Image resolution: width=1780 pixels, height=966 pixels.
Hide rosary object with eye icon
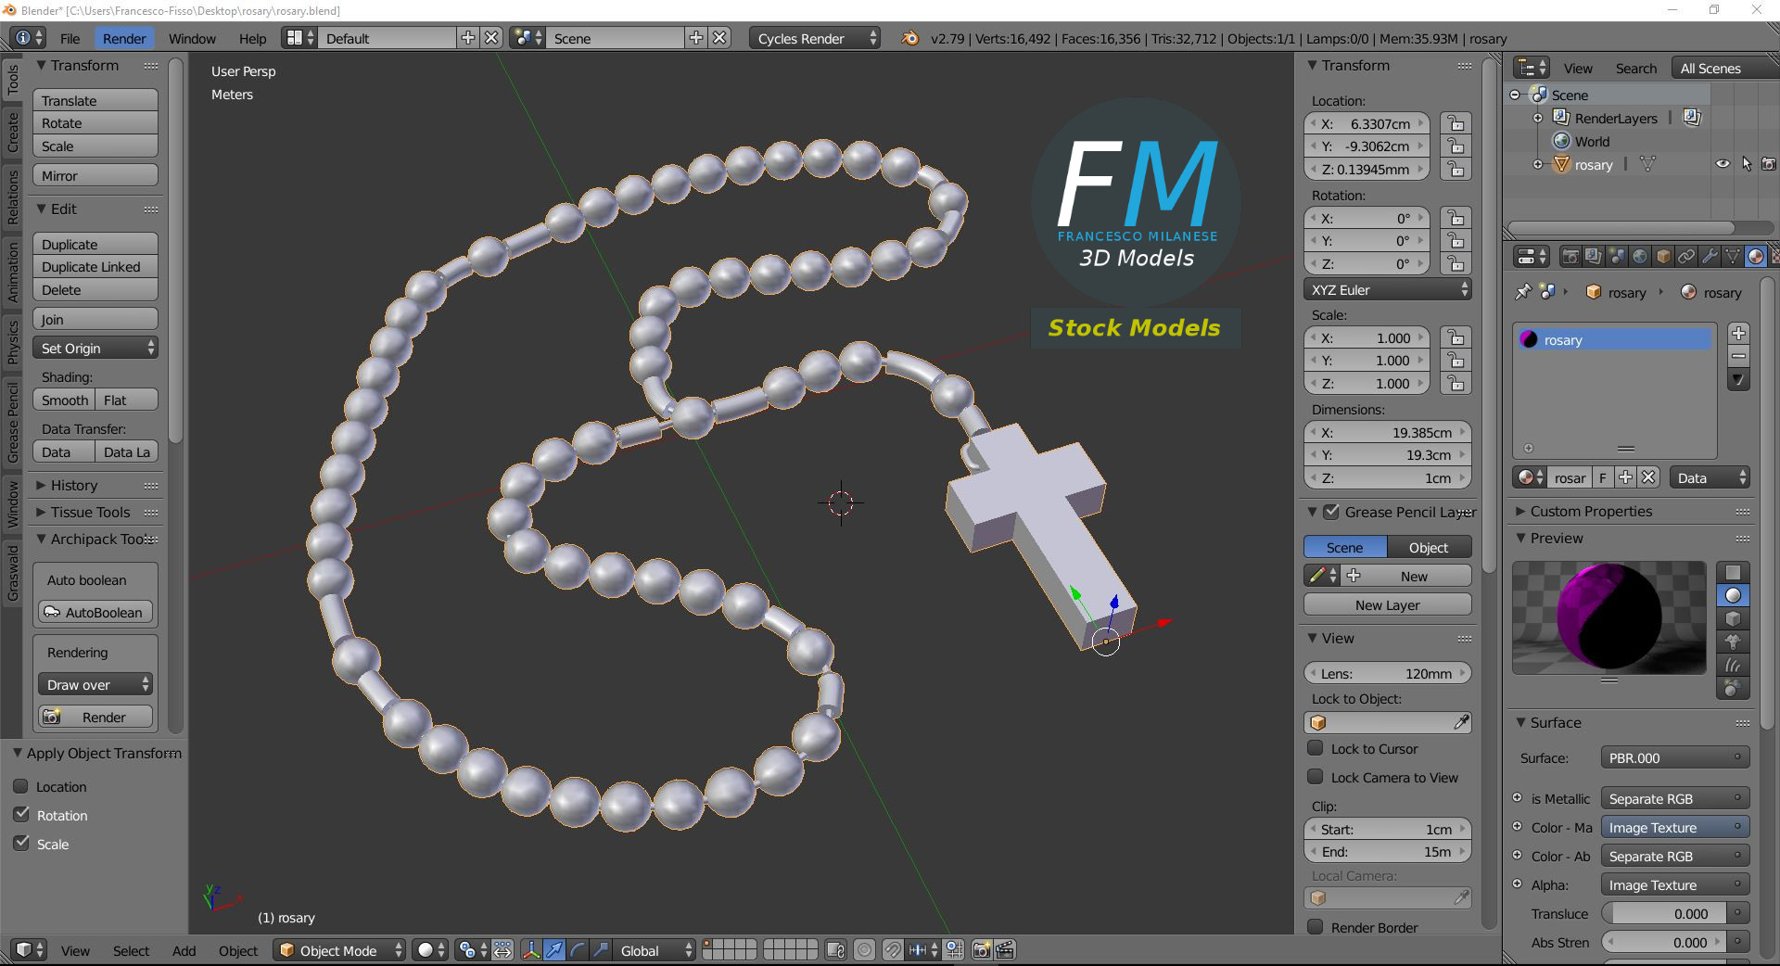pos(1723,164)
